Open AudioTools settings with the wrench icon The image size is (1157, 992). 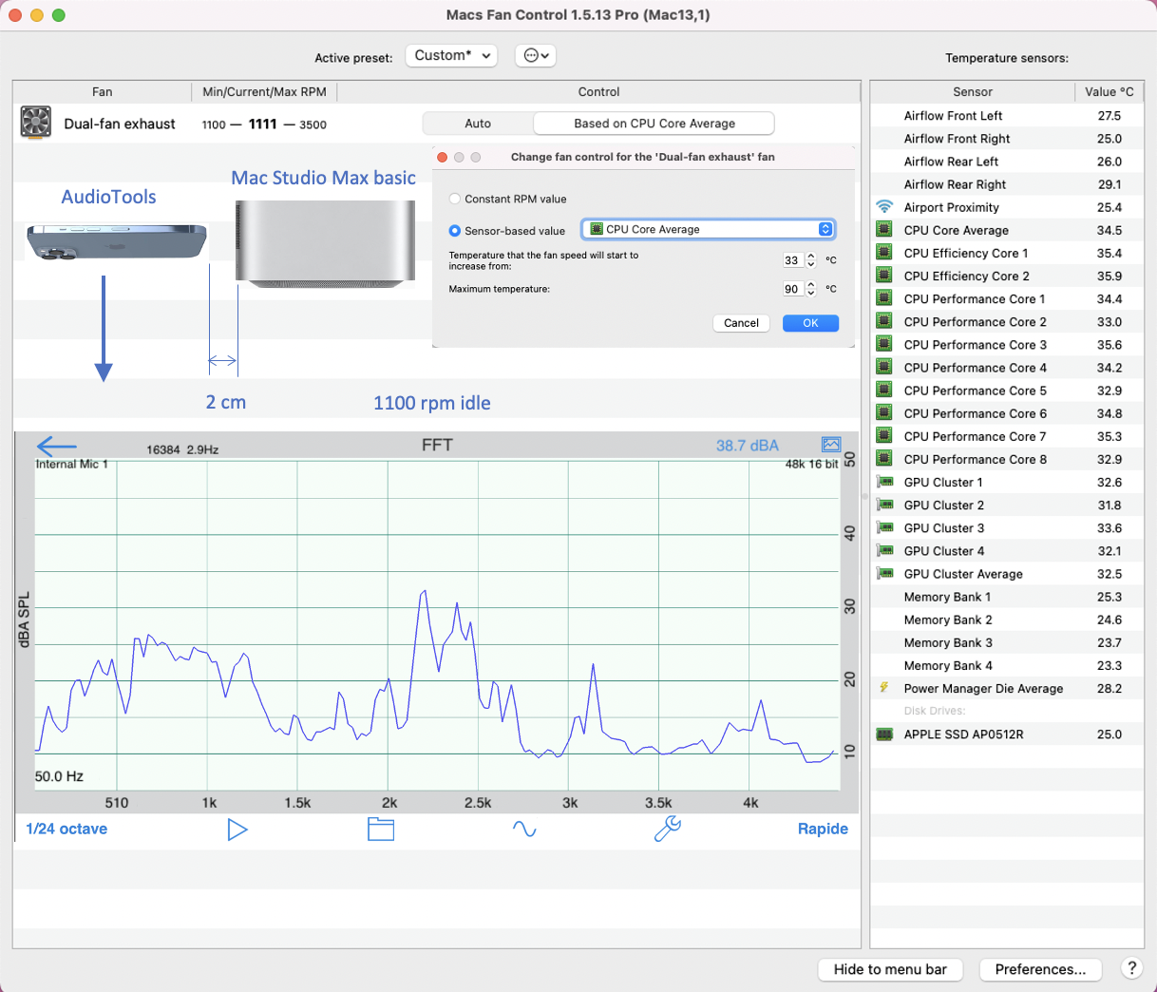(668, 829)
